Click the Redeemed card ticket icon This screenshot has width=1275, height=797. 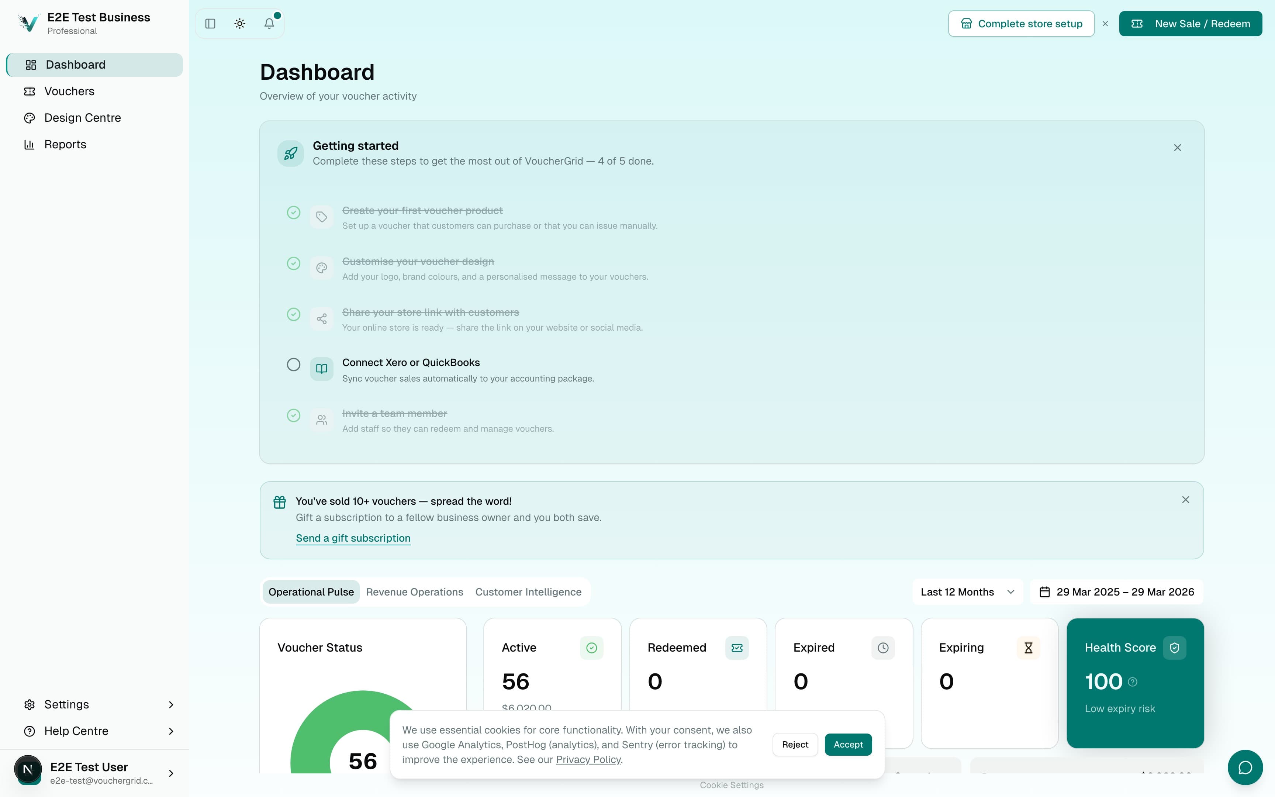tap(737, 648)
